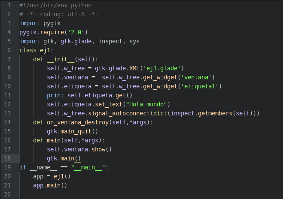Click the gtk.main_quit() call
This screenshot has height=199, width=283.
pos(73,131)
